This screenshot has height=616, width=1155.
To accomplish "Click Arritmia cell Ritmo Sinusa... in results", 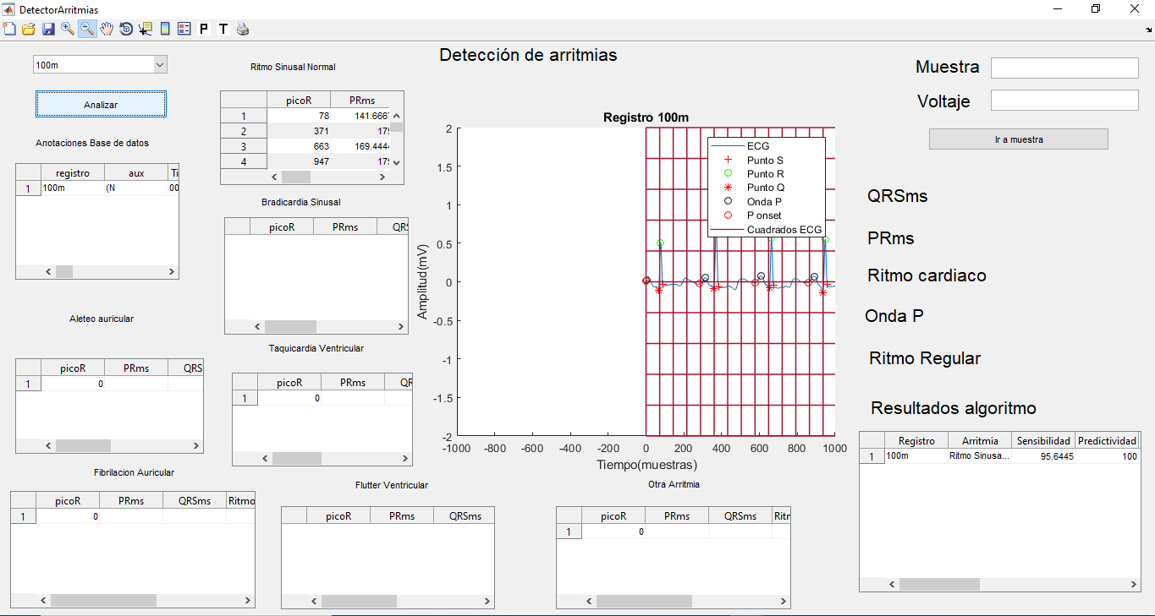I will (x=980, y=456).
